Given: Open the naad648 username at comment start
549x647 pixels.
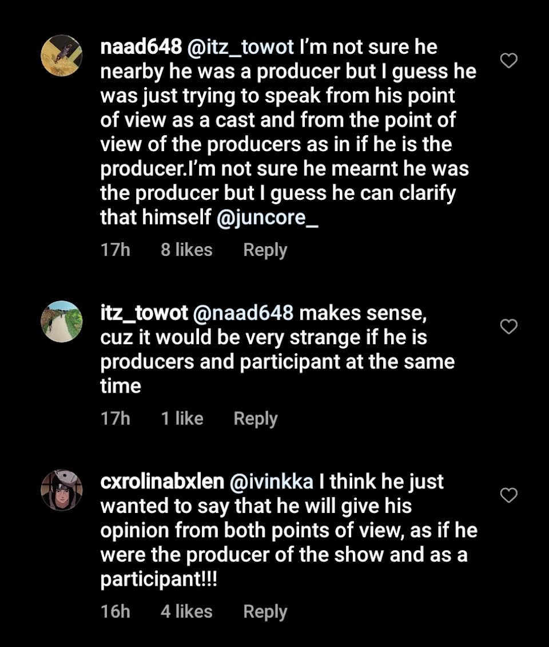Looking at the screenshot, I should (x=141, y=47).
